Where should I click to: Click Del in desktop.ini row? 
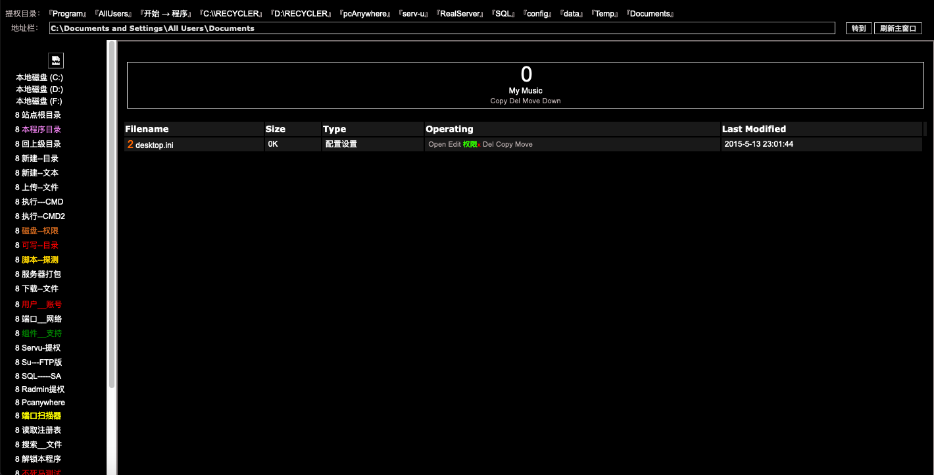(488, 144)
